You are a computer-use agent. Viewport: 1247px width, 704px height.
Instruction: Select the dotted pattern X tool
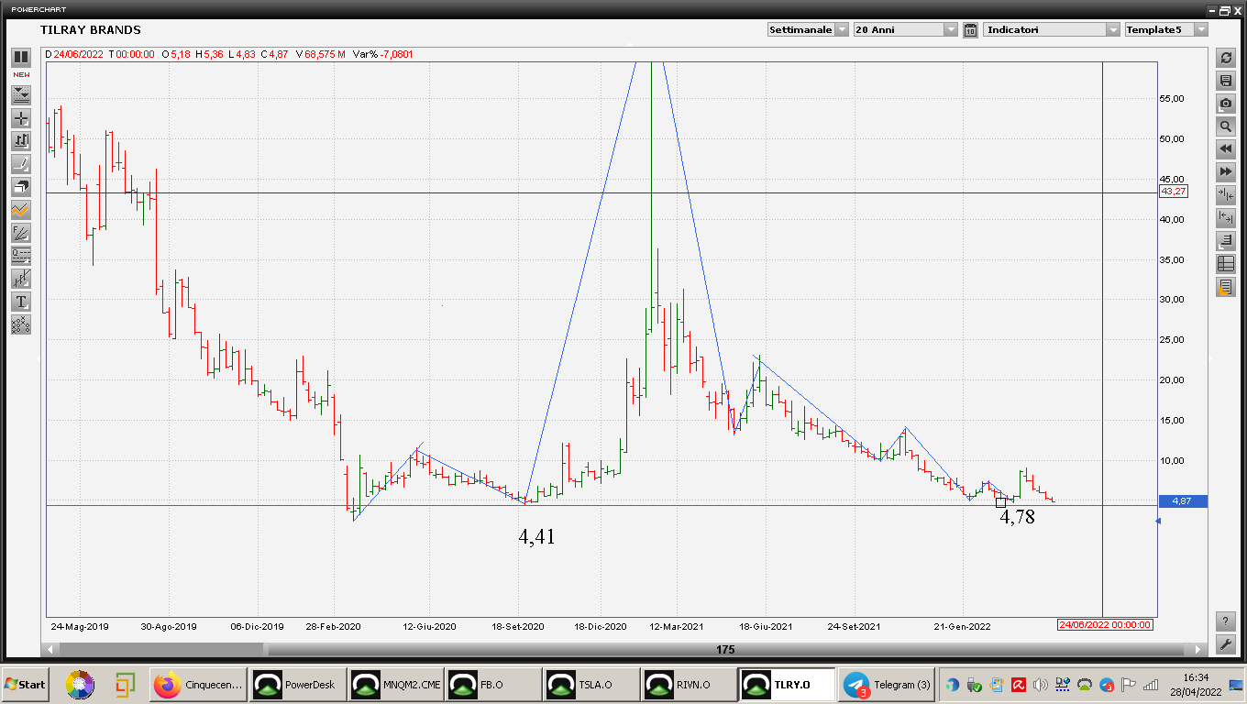20,324
